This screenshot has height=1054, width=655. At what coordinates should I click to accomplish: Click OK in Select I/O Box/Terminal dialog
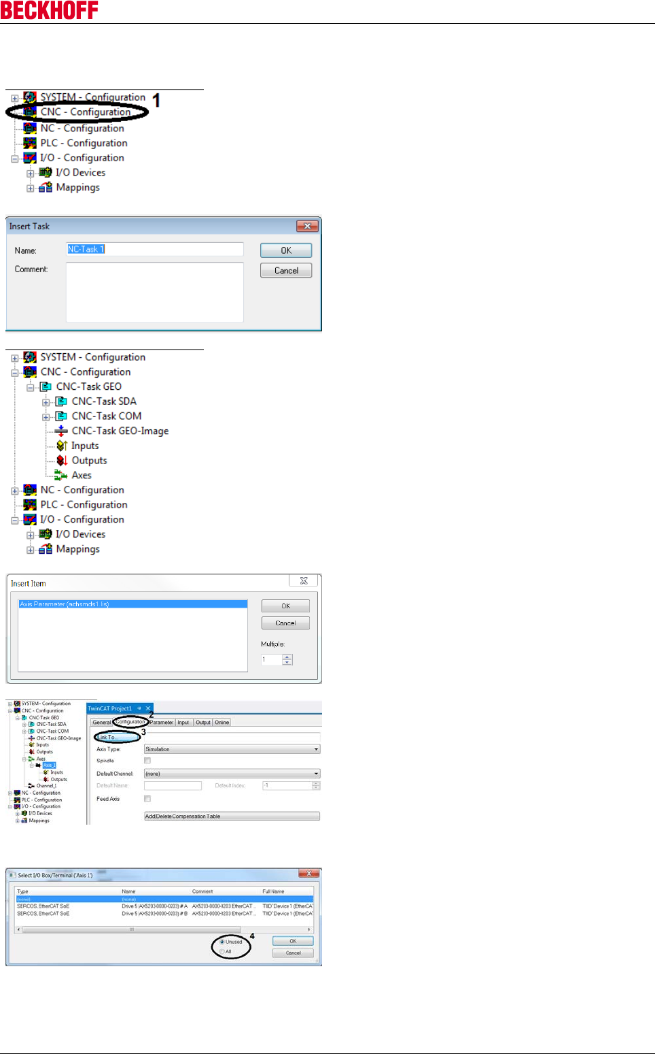tap(293, 941)
